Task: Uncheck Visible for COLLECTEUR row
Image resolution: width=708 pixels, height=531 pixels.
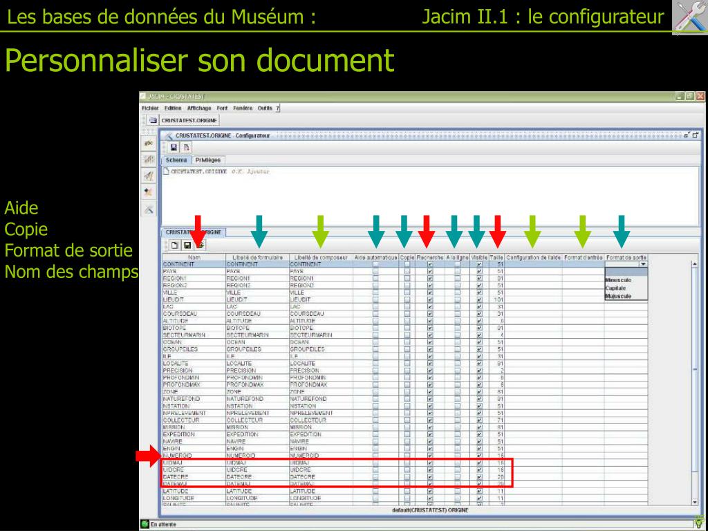Action: coord(479,420)
